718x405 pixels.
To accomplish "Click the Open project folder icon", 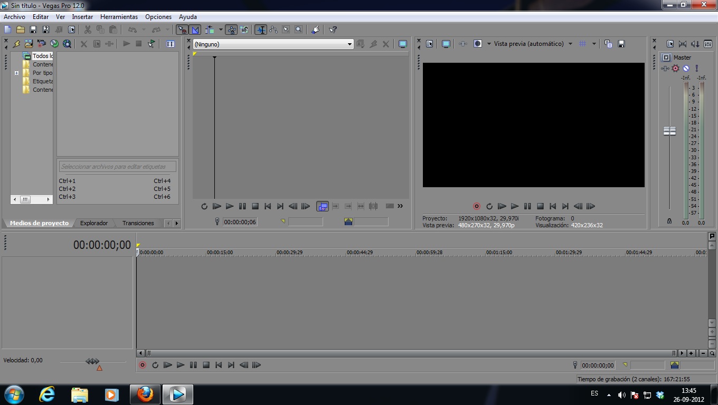I will pyautogui.click(x=21, y=30).
